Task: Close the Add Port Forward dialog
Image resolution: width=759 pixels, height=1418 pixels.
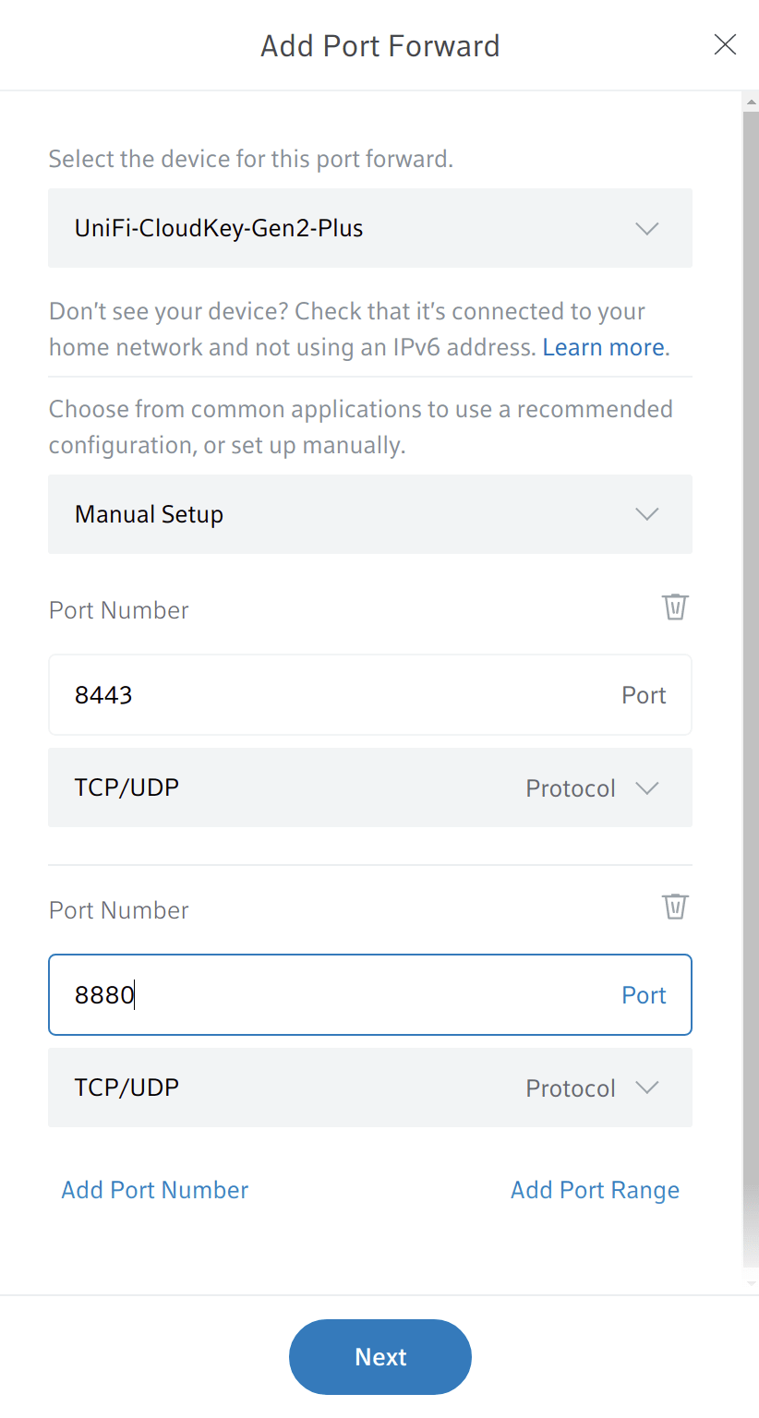Action: 725,44
